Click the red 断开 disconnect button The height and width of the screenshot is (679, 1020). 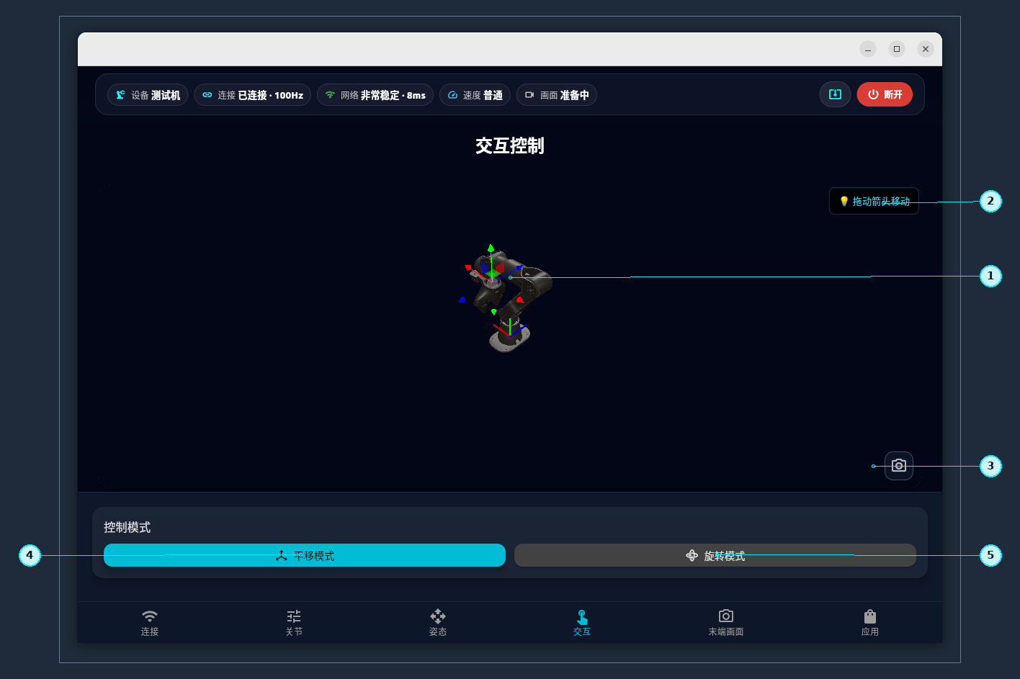[885, 94]
